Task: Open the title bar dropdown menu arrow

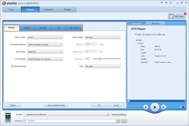Action: 162,2
